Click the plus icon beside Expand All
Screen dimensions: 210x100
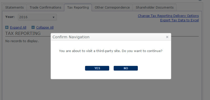click(7, 27)
